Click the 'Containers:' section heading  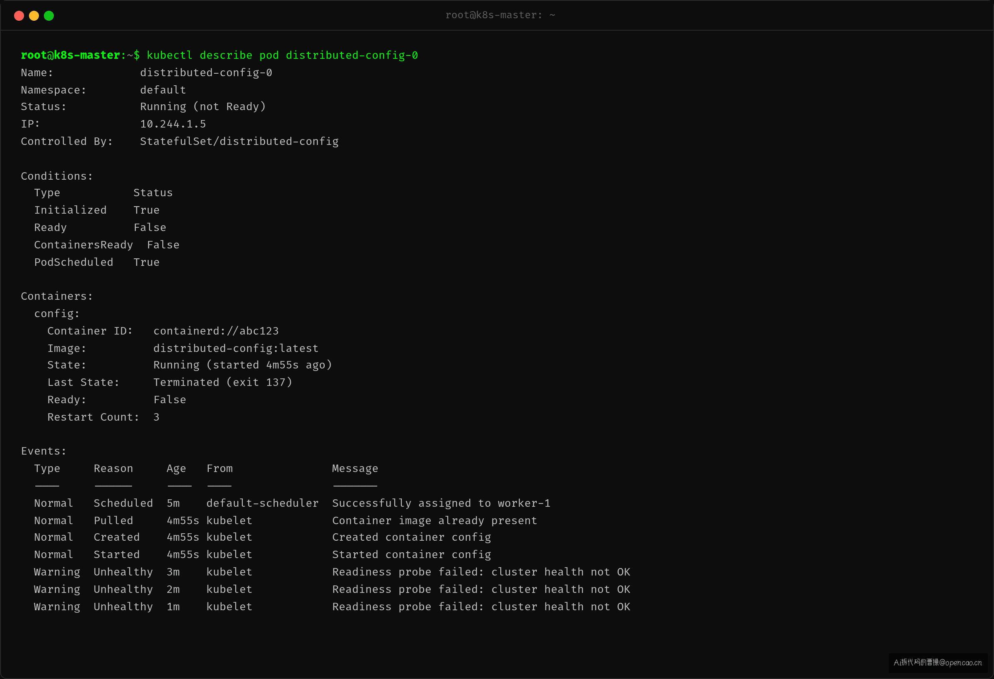coord(57,296)
